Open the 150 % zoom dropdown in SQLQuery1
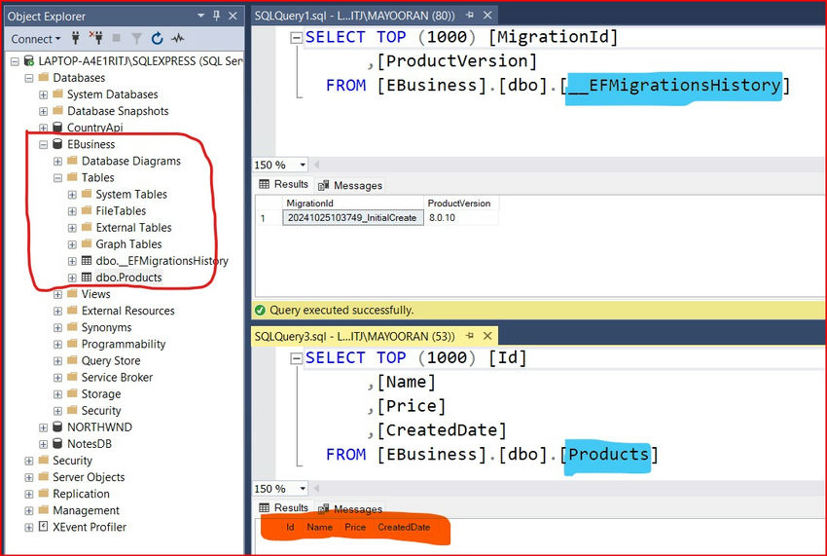The height and width of the screenshot is (556, 827). 303,166
